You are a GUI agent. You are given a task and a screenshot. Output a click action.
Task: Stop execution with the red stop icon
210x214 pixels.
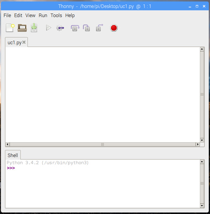(x=114, y=28)
